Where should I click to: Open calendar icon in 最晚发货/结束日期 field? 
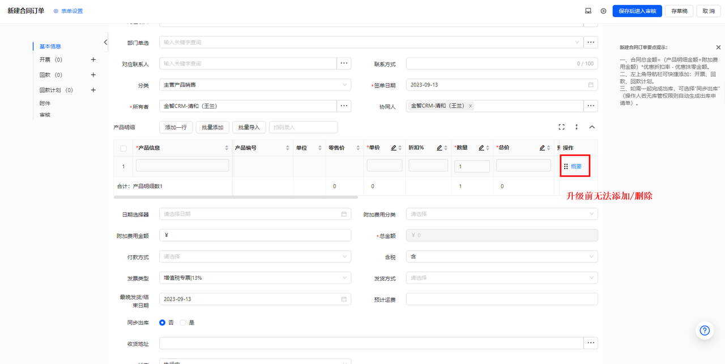344,299
